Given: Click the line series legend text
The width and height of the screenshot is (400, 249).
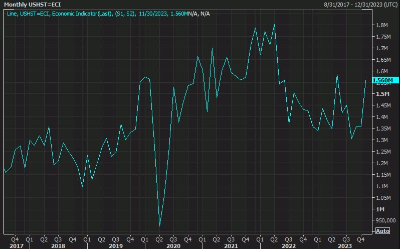Looking at the screenshot, I should 108,13.
